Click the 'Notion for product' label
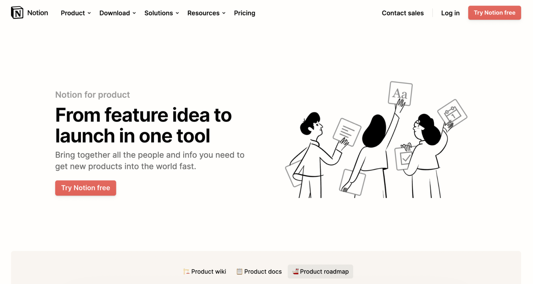 click(x=93, y=95)
